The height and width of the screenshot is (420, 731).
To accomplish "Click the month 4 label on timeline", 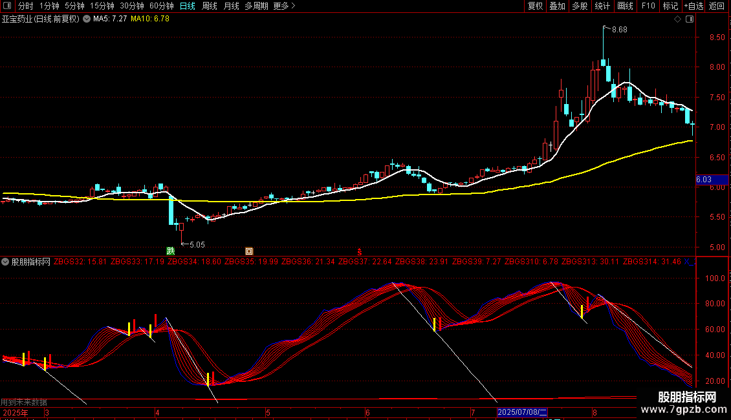I will coord(158,413).
